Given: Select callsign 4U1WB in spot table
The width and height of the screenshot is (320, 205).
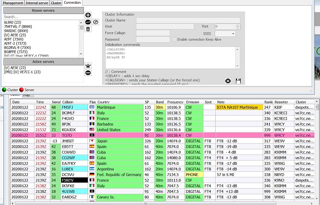Looking at the screenshot, I should pyautogui.click(x=75, y=191).
